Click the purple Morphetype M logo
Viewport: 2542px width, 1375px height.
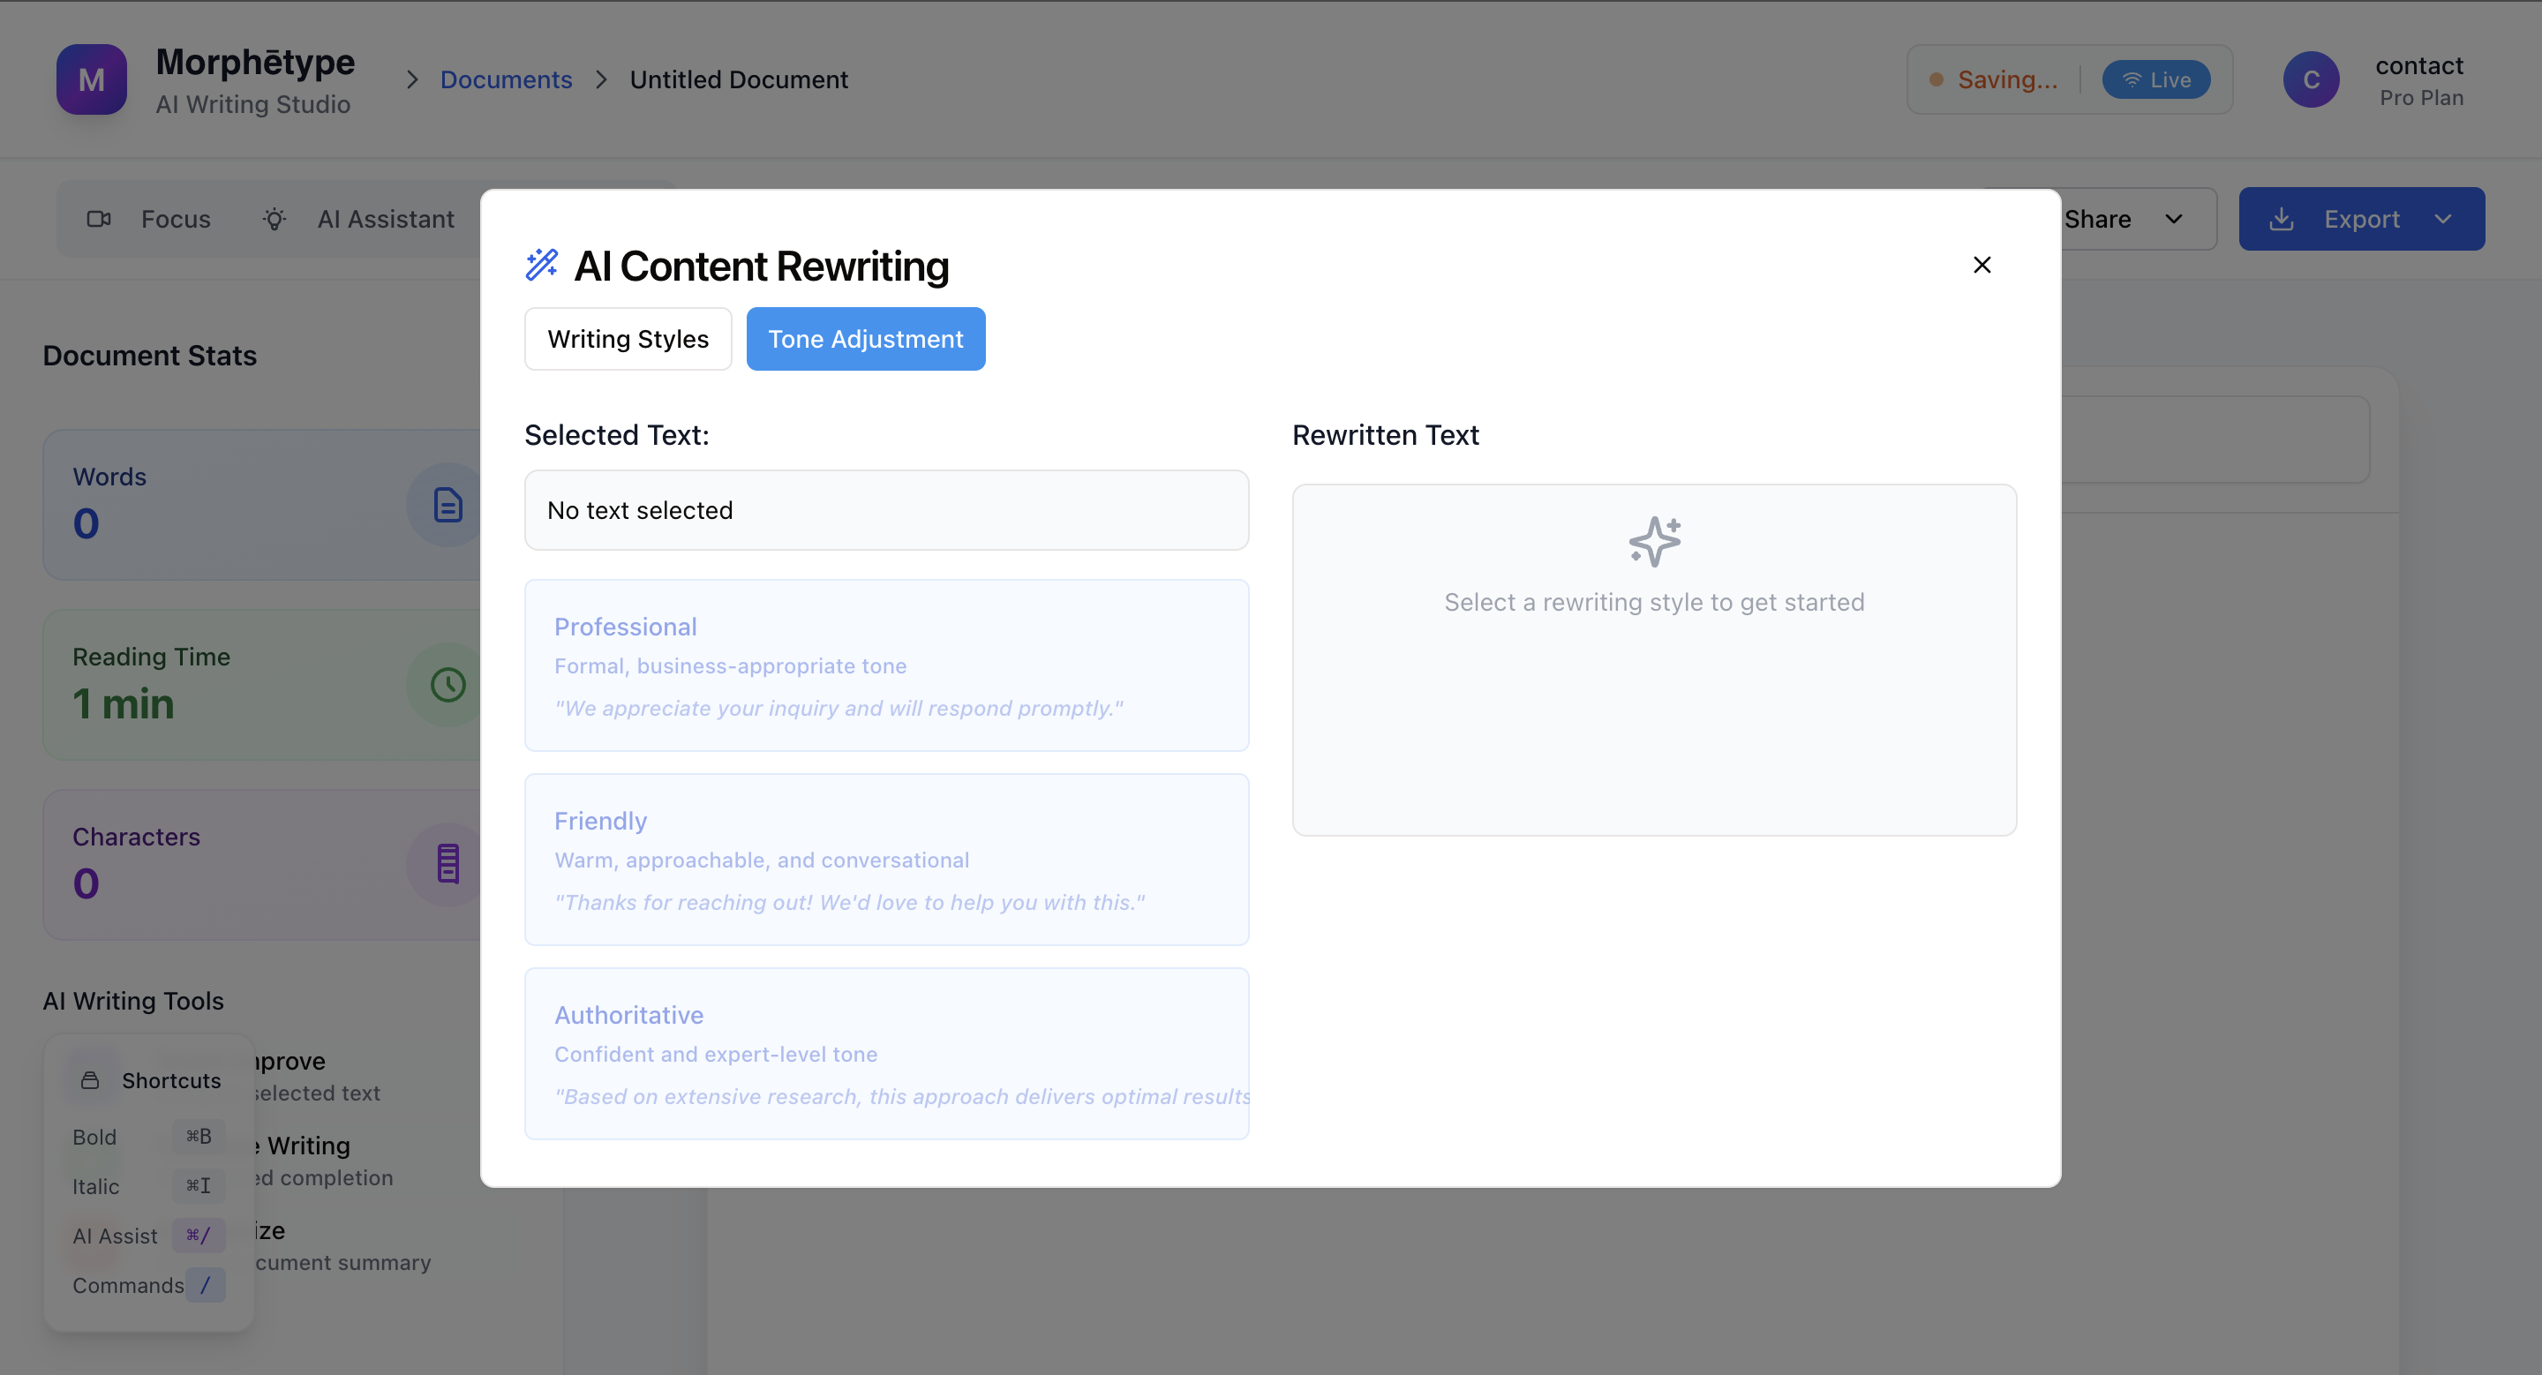pos(91,80)
